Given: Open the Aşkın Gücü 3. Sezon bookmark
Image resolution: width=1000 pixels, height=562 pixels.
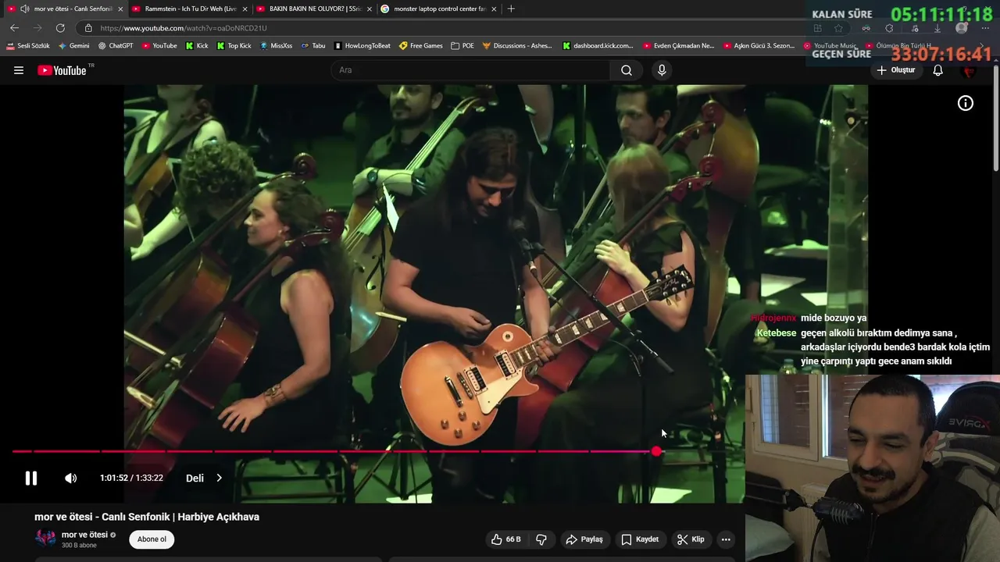Looking at the screenshot, I should [759, 46].
